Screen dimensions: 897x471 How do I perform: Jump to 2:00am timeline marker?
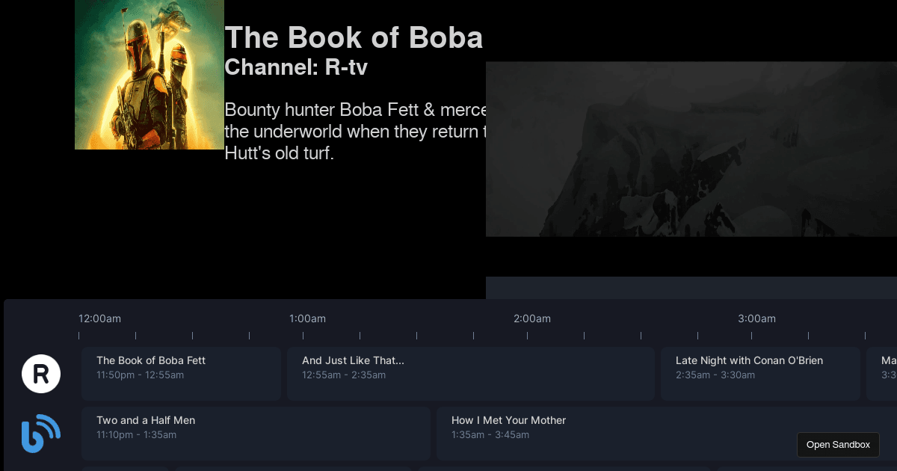tap(531, 319)
